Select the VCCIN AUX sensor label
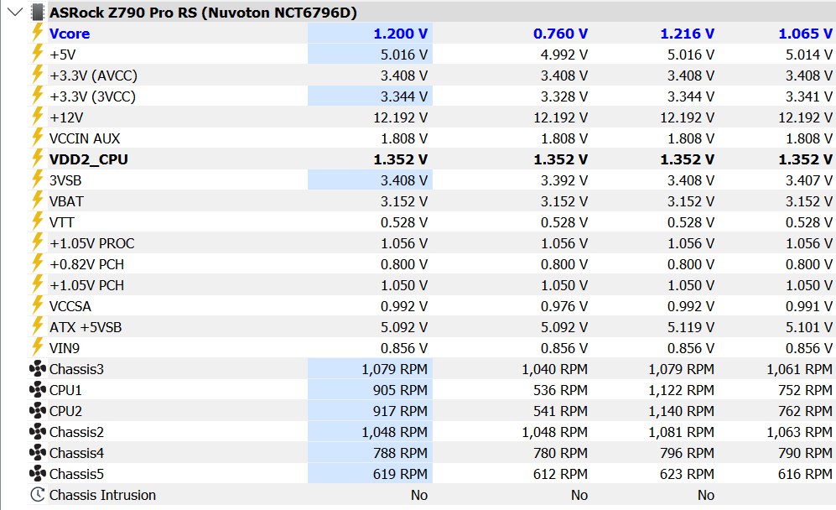Image resolution: width=836 pixels, height=510 pixels. point(85,138)
